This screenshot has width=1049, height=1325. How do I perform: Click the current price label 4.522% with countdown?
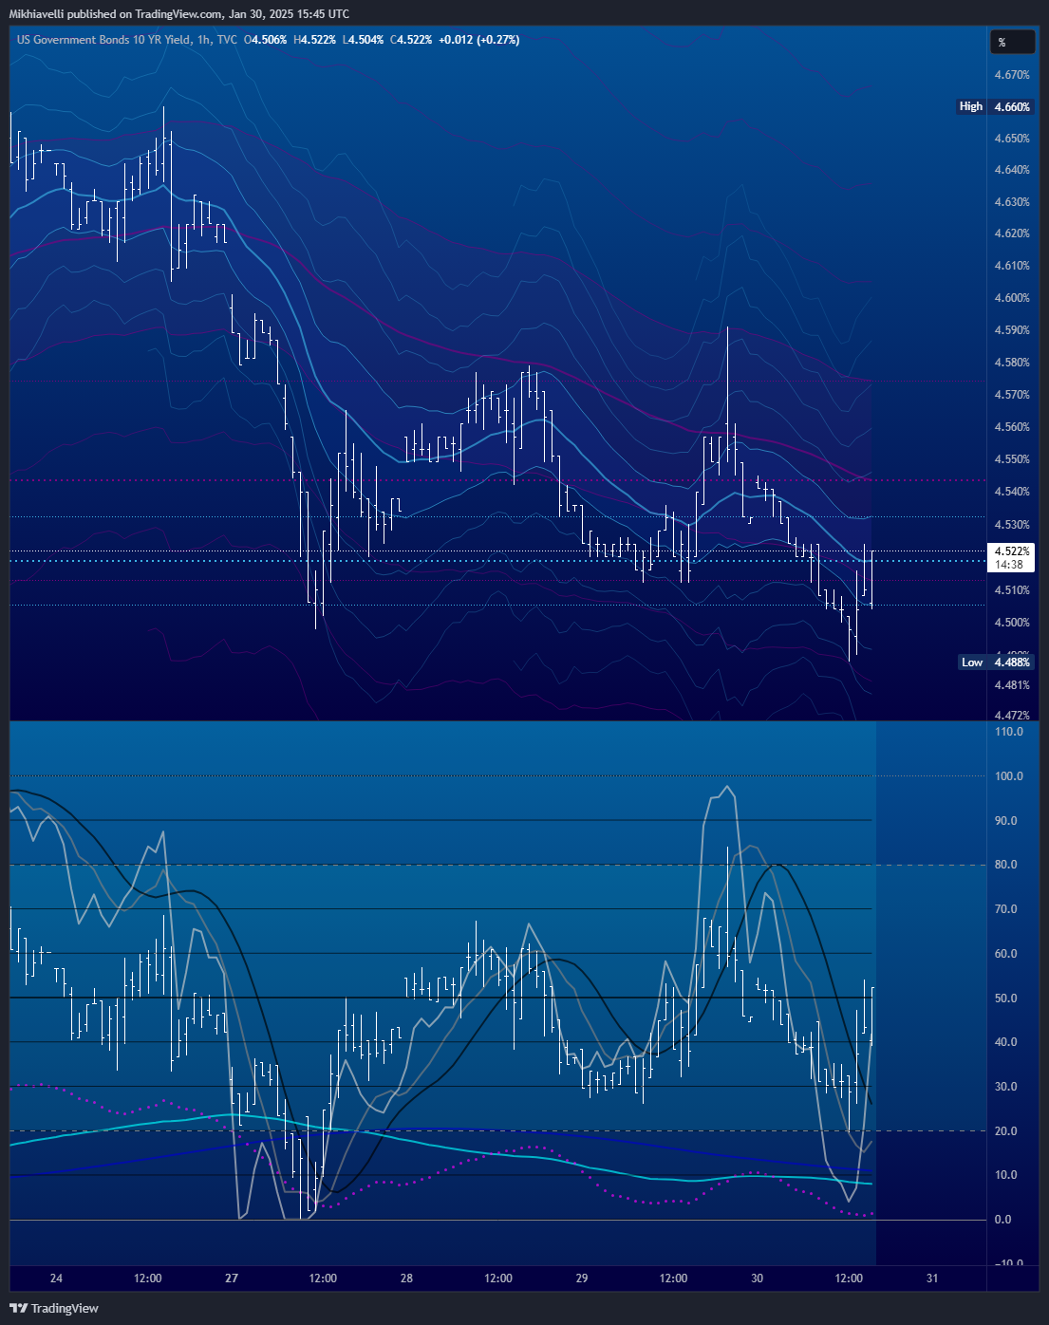(1011, 557)
